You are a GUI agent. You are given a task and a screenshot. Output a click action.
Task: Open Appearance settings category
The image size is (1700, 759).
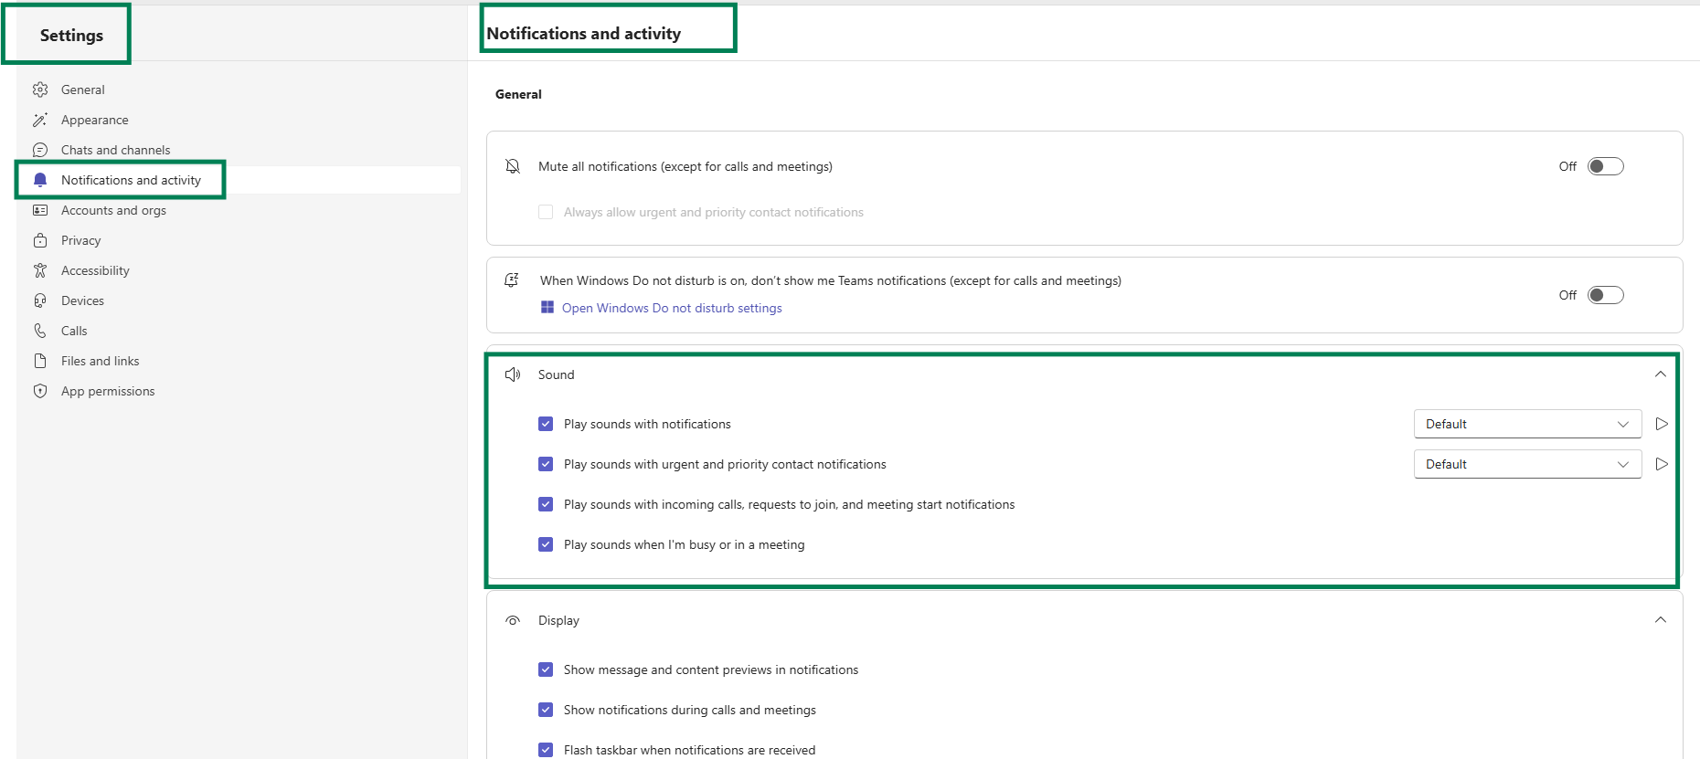click(x=95, y=120)
